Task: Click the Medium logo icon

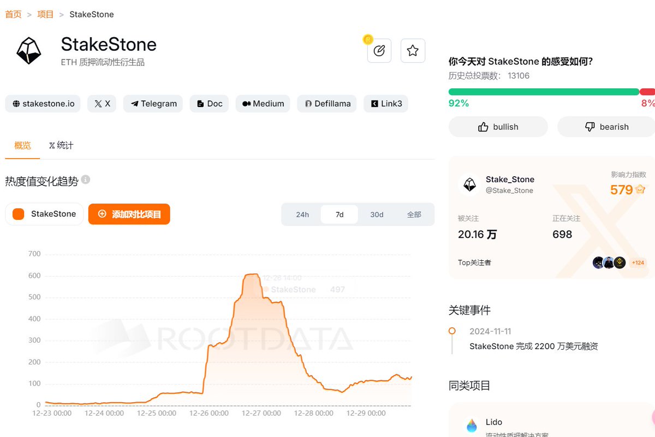Action: point(246,104)
